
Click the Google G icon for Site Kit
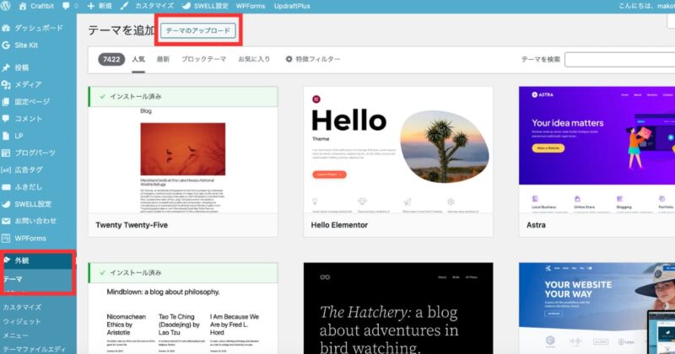tap(6, 46)
